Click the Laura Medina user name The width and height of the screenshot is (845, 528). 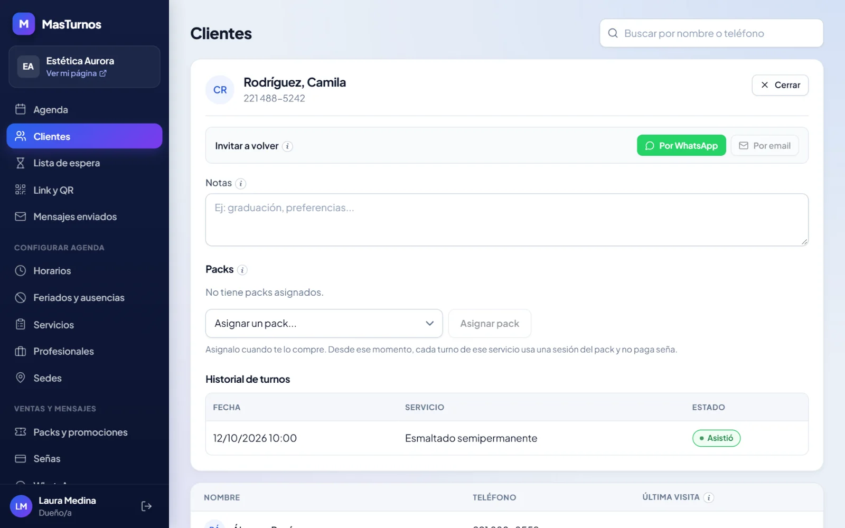(x=67, y=501)
